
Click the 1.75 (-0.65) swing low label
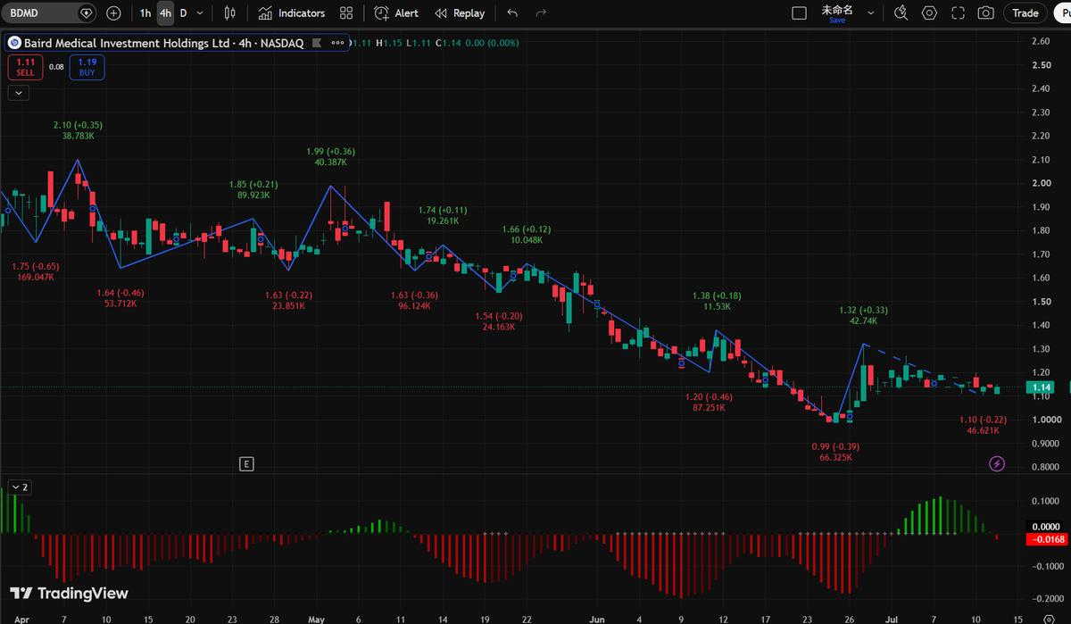click(35, 266)
